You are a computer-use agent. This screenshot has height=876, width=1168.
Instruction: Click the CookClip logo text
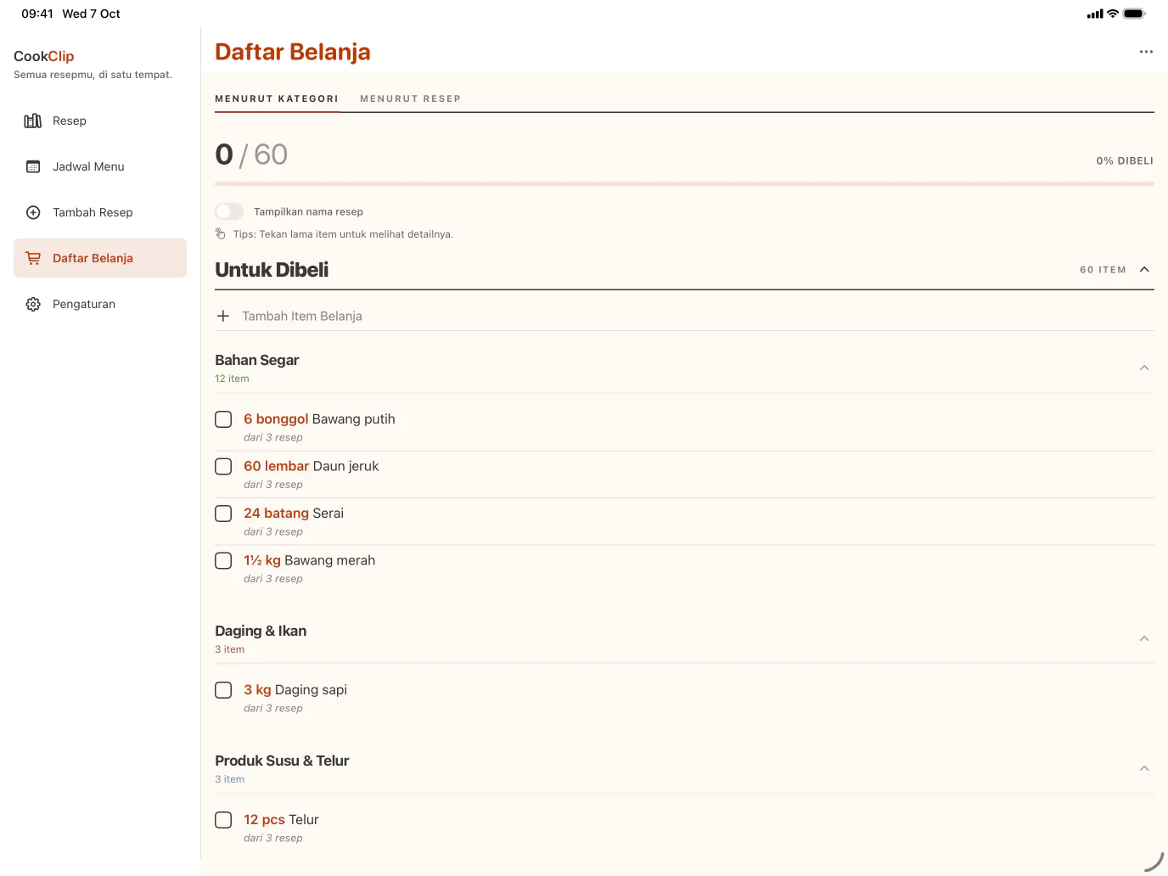(x=44, y=56)
